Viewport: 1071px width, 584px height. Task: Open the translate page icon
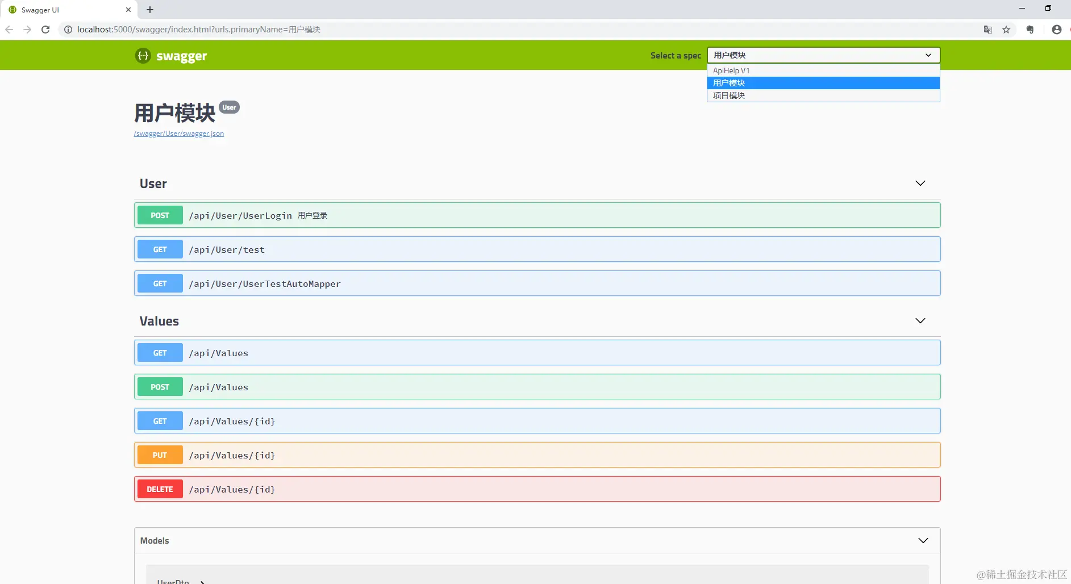click(x=988, y=30)
